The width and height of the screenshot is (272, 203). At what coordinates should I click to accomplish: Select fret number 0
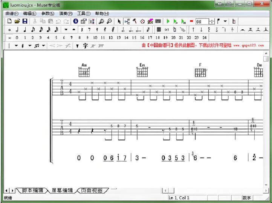click(x=17, y=38)
